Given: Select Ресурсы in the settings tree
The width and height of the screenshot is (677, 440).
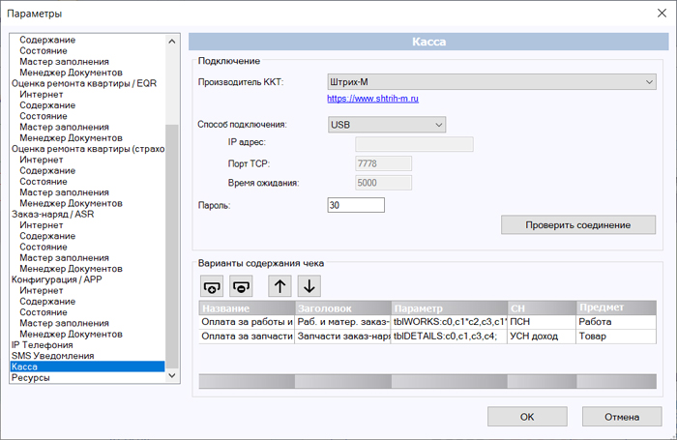Looking at the screenshot, I should [31, 377].
